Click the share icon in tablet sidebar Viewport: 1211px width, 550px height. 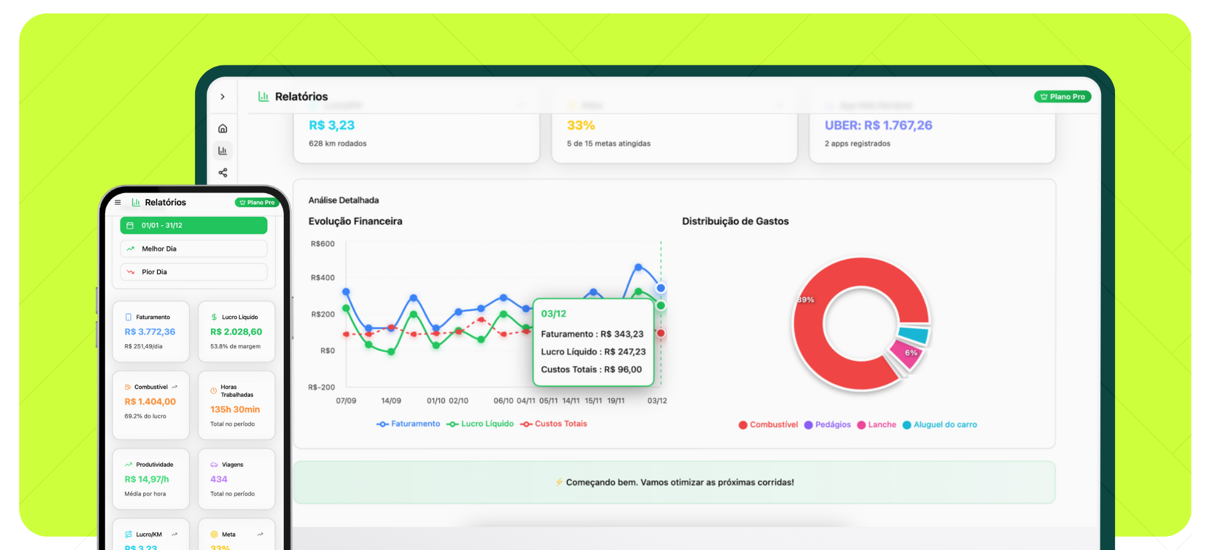223,173
